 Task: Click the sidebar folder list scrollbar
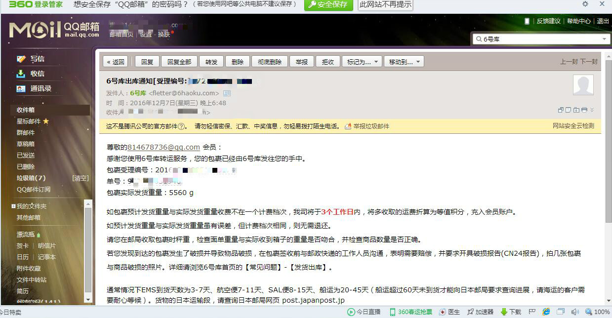[x=88, y=251]
